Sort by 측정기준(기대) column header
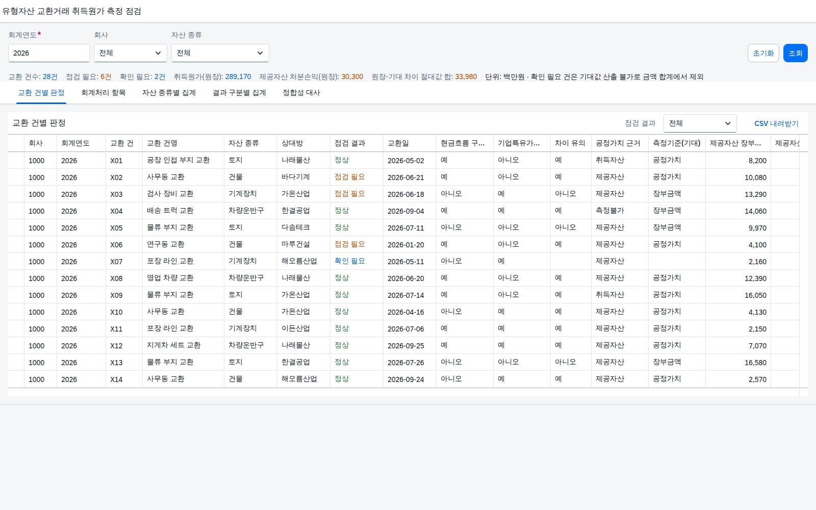This screenshot has height=510, width=816. click(677, 143)
